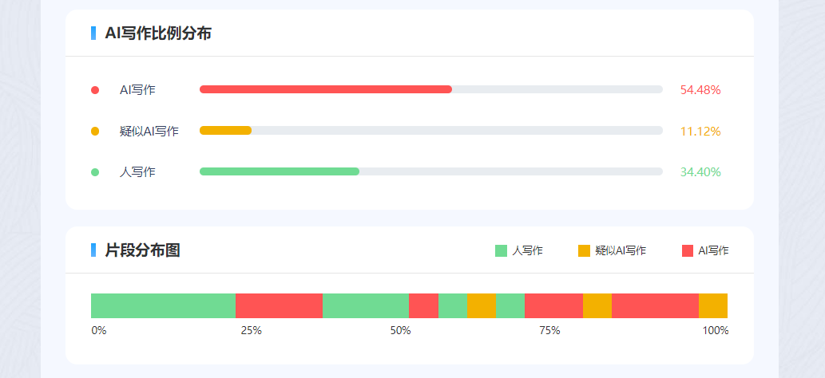Screen dimensions: 825x378
Task: Click the 疑似AI写作 row label
Action: tap(149, 131)
